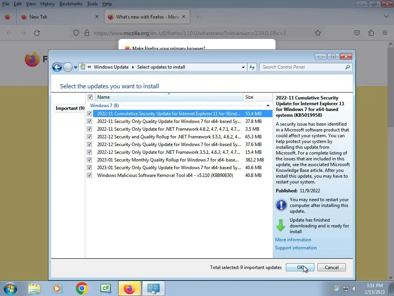
Task: Open the Windows Start orb
Action: click(10, 288)
